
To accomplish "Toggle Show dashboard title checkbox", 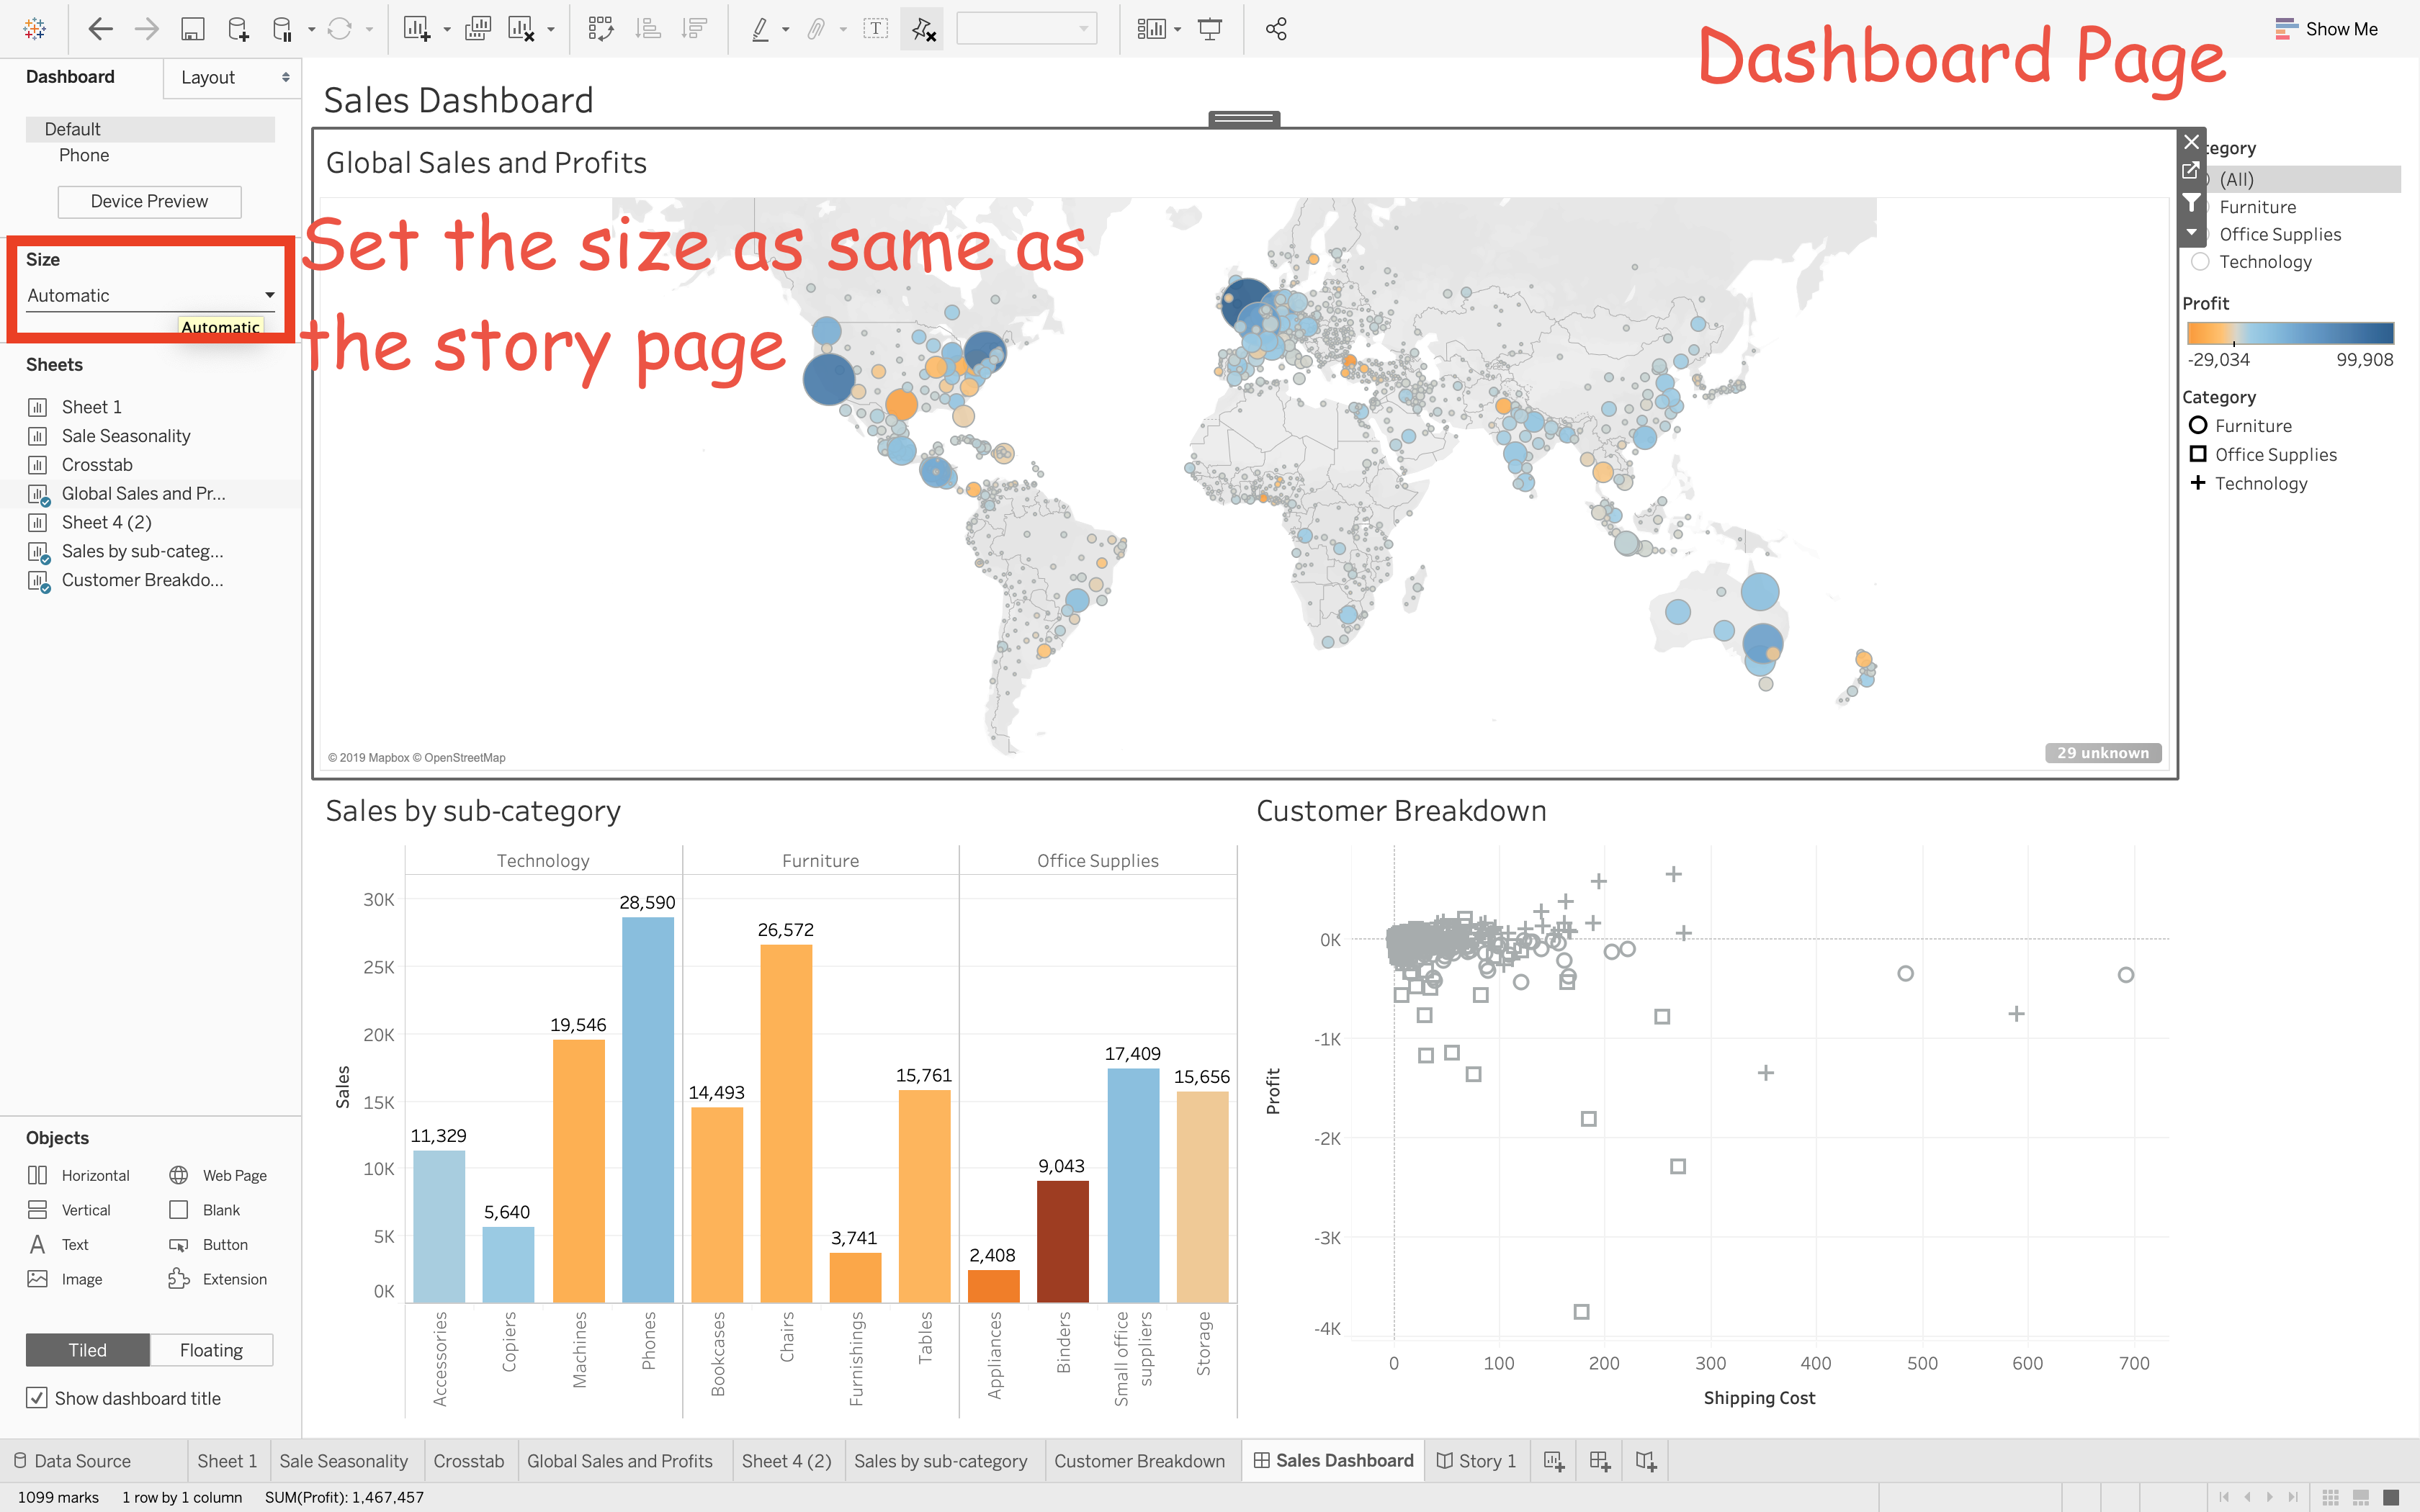I will coord(37,1398).
